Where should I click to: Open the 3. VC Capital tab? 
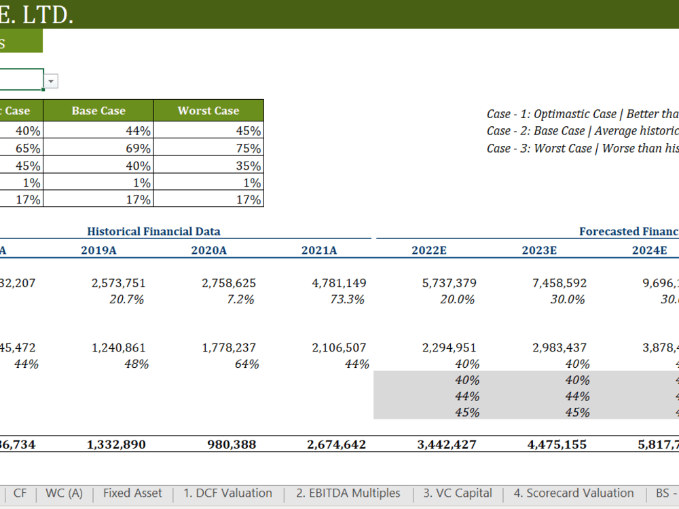(x=458, y=493)
